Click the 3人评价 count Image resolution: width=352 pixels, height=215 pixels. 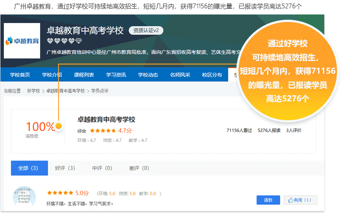tap(293, 130)
